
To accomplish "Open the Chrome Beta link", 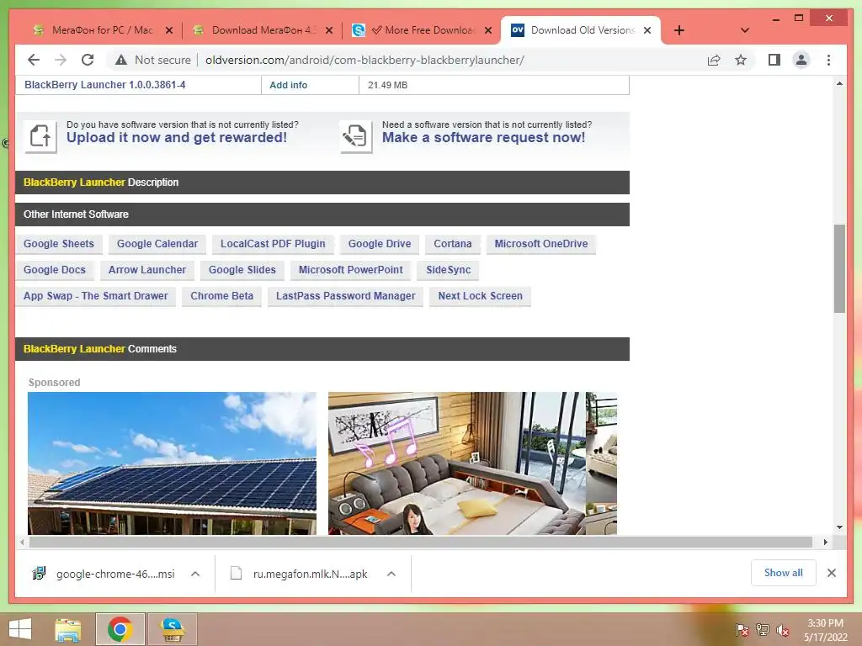I will click(x=221, y=296).
